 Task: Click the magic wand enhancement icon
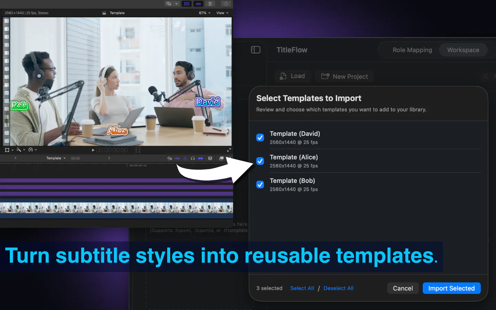(19, 150)
